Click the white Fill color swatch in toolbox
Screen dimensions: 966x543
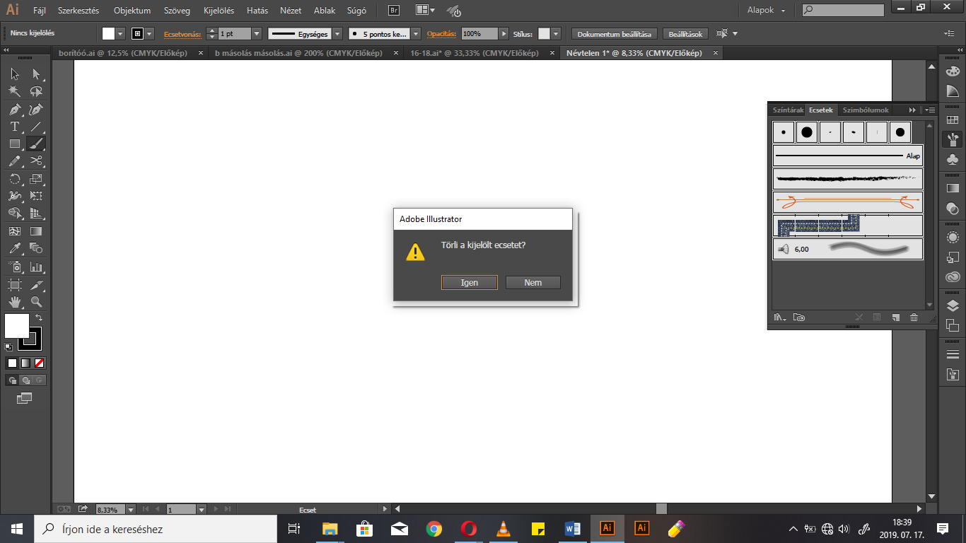point(17,326)
